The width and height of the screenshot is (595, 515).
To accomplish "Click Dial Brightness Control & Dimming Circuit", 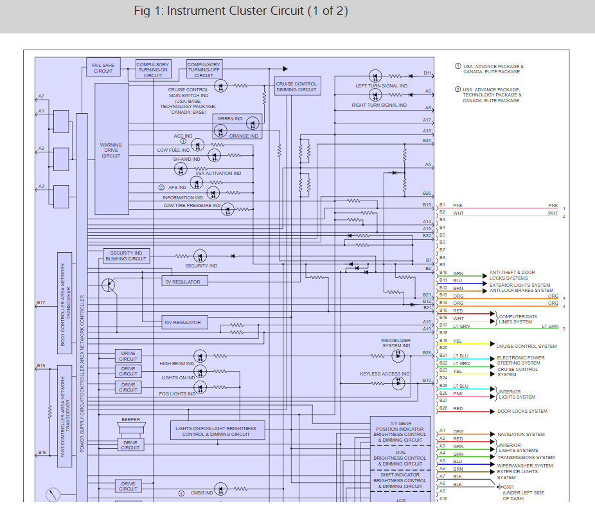I will [400, 458].
